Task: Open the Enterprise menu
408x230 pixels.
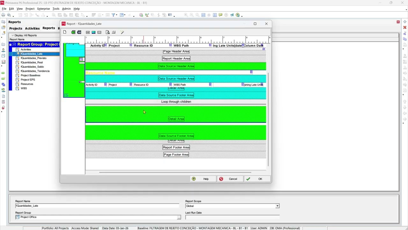Action: [x=43, y=9]
